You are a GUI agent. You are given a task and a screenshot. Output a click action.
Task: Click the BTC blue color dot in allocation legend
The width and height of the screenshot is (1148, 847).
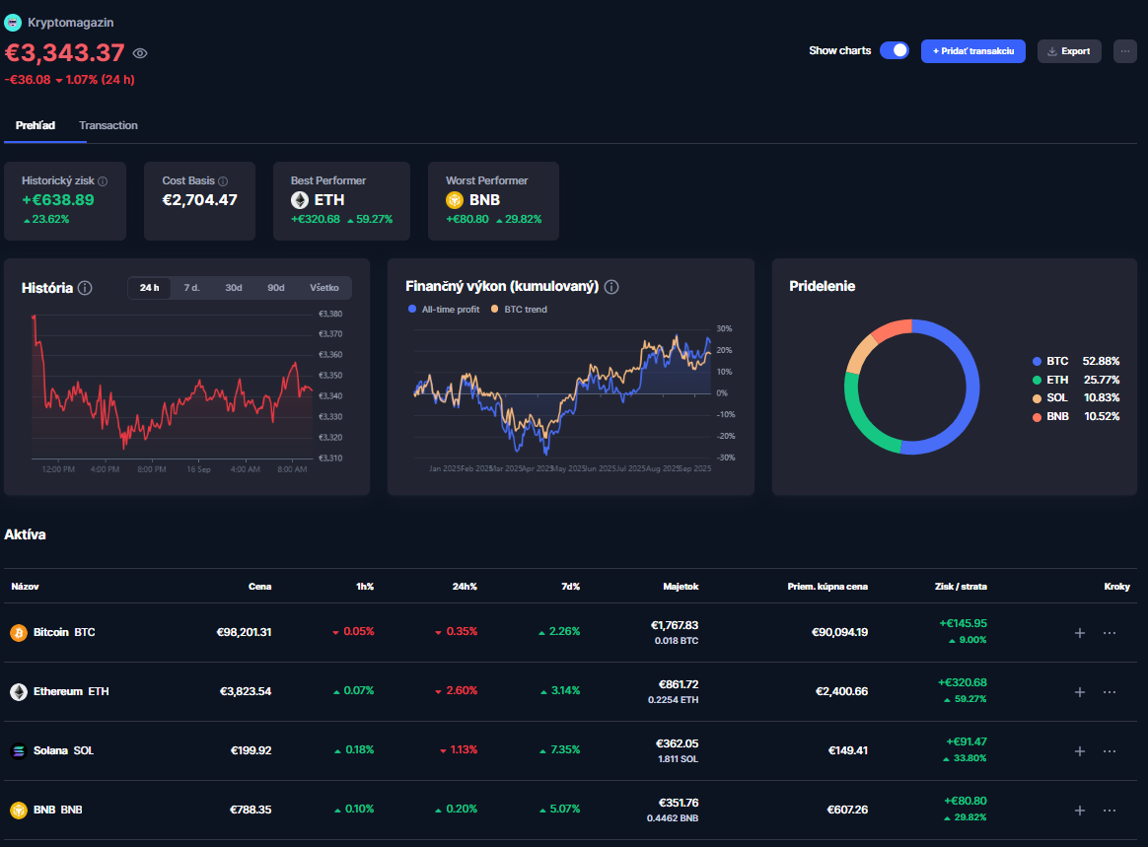1037,362
